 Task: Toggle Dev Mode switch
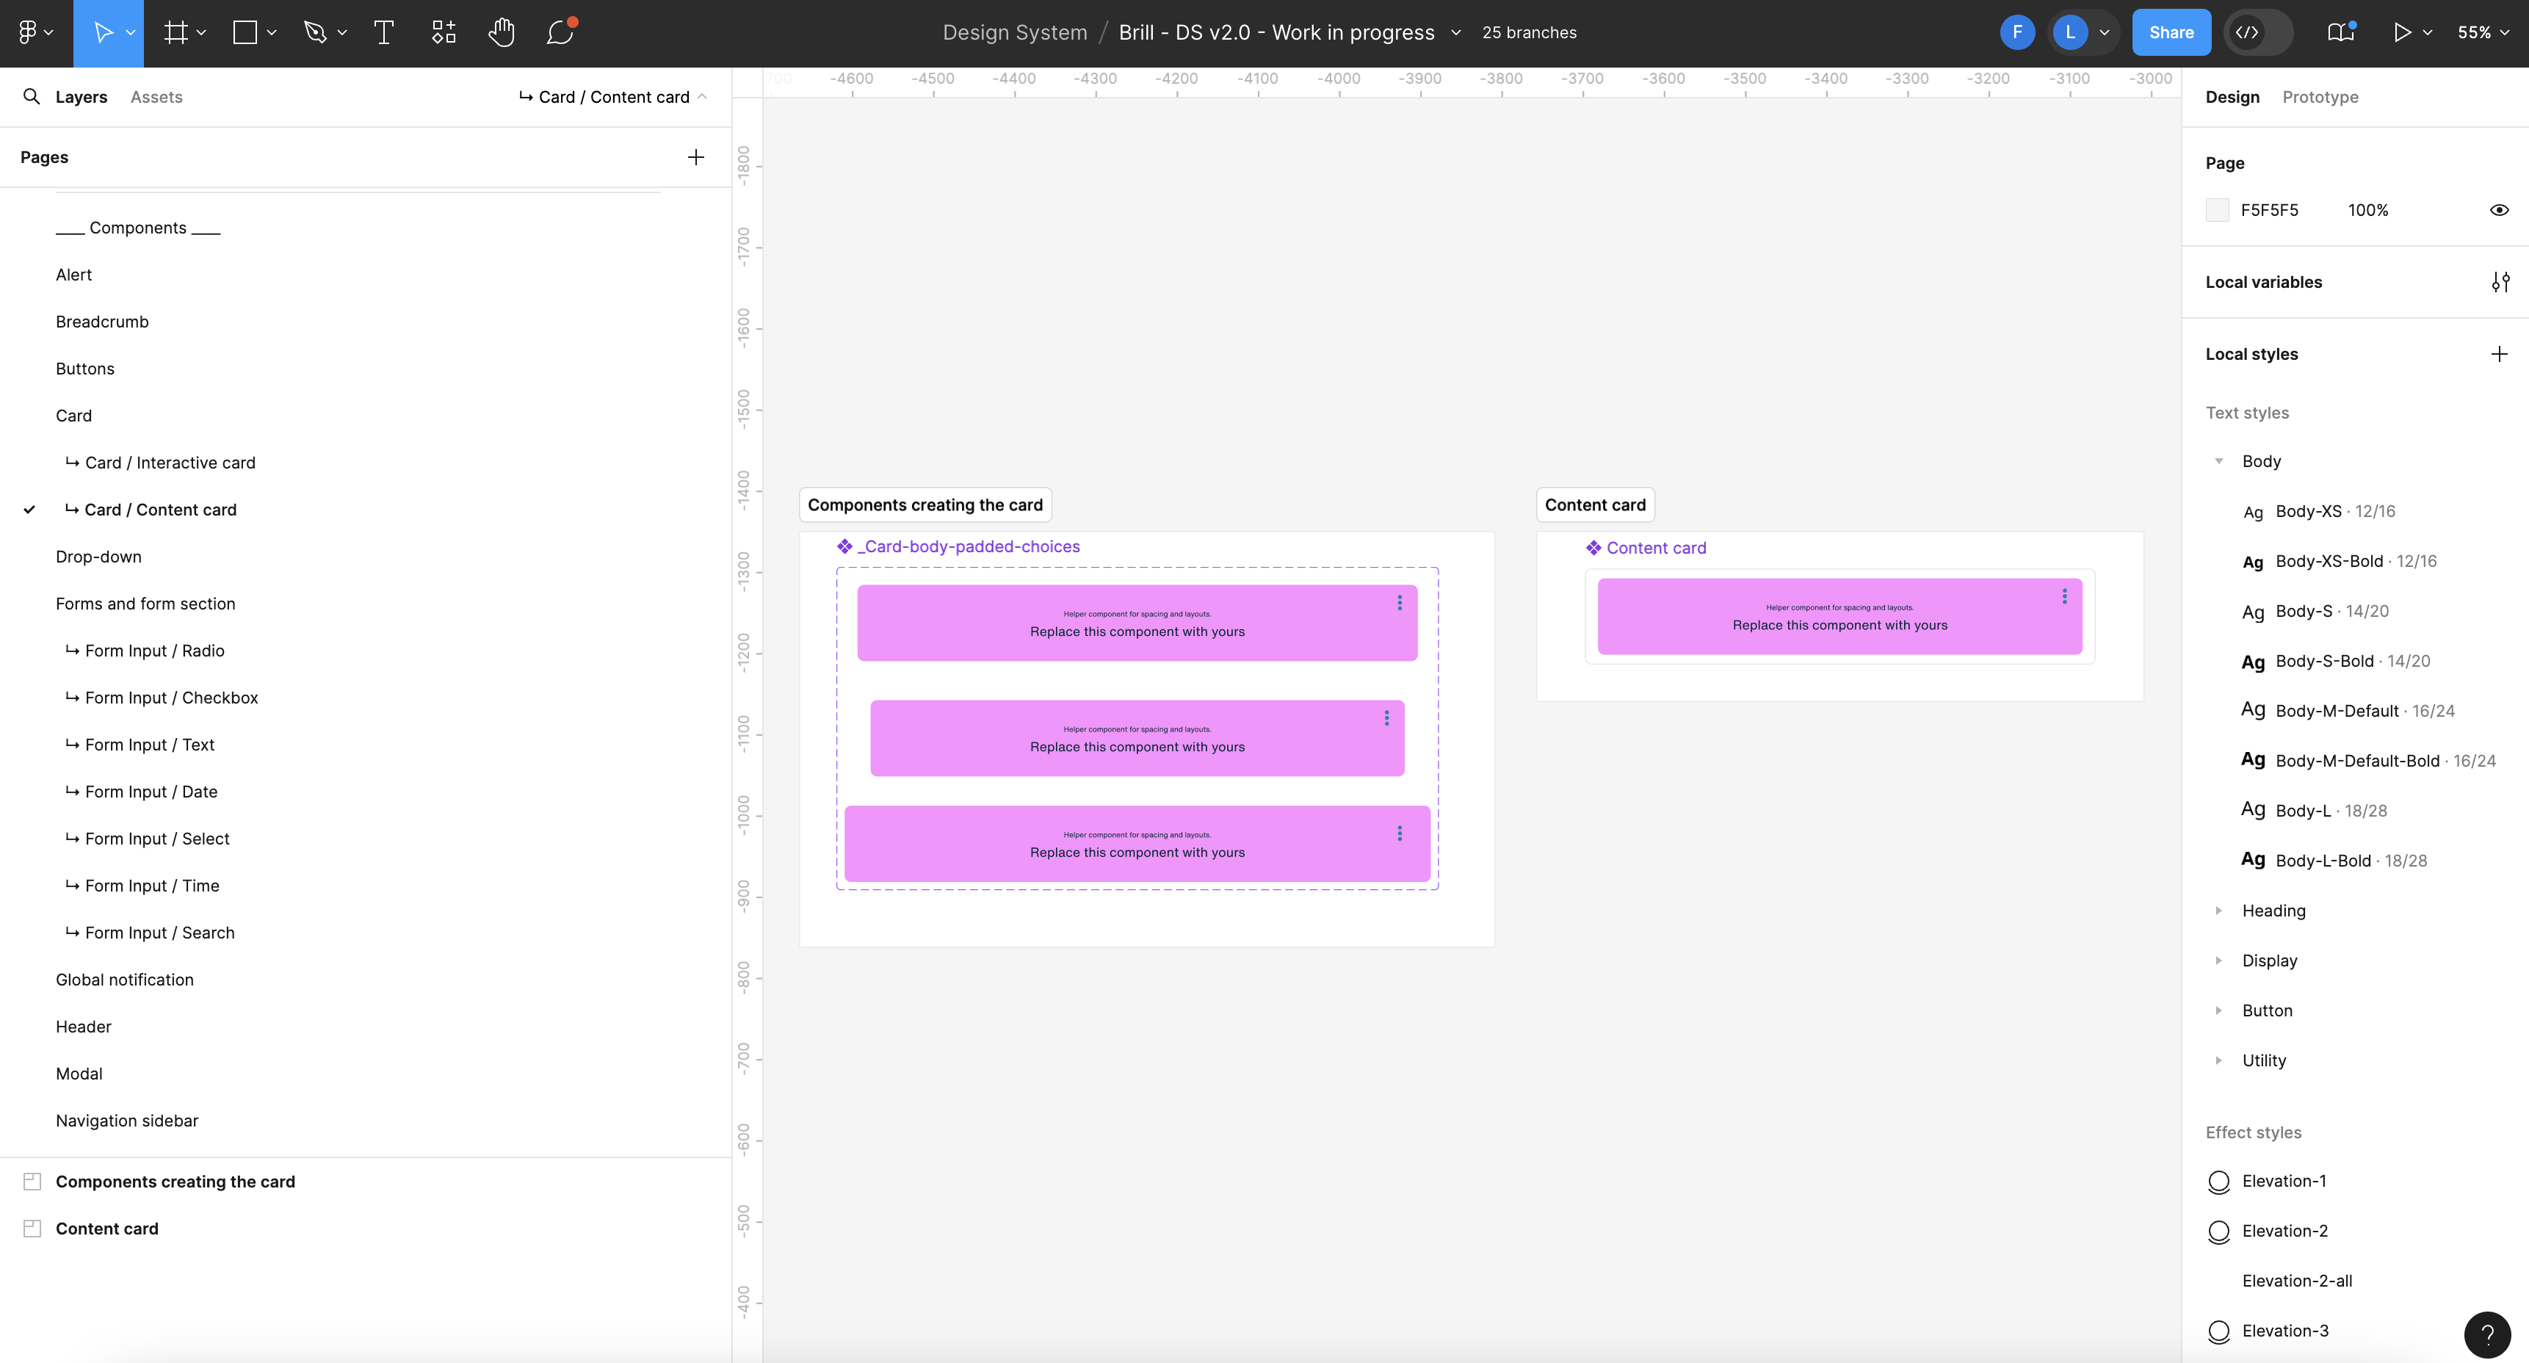coord(2257,32)
